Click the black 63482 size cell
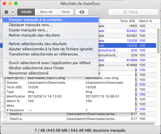161x134 pixels. (x=132, y=36)
